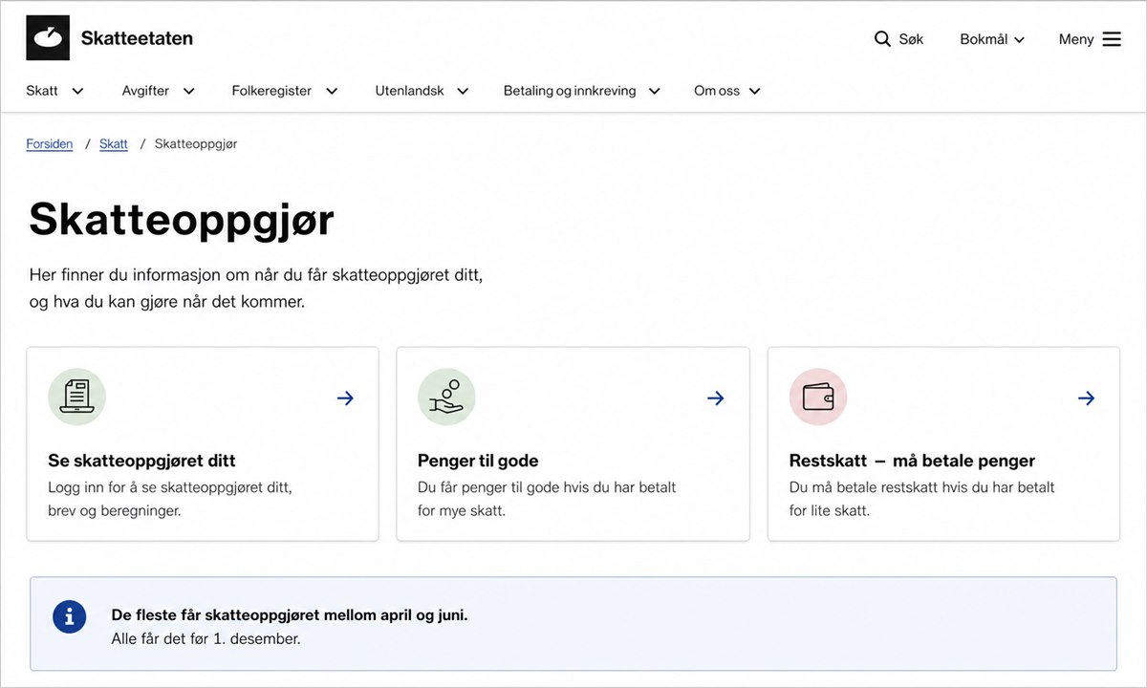Click 'De fleste får skatteoppgjøret mellom april og juni.'
Image resolution: width=1147 pixels, height=688 pixels.
pos(290,614)
